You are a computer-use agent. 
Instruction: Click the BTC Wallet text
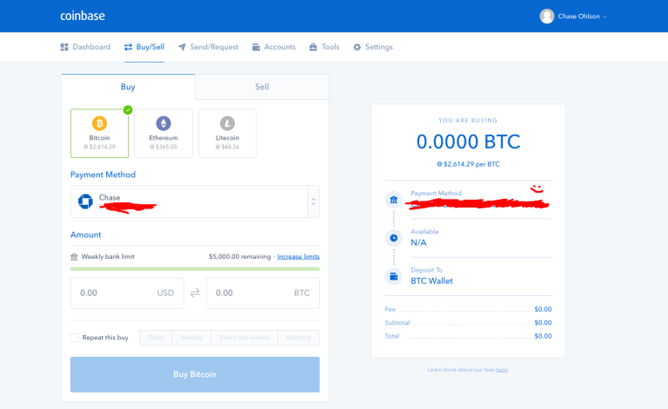(x=431, y=281)
